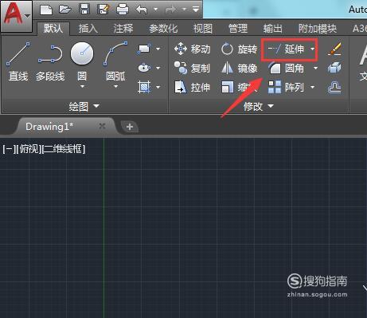
Task: Open the AutoCAD application menu button
Action: point(17,16)
